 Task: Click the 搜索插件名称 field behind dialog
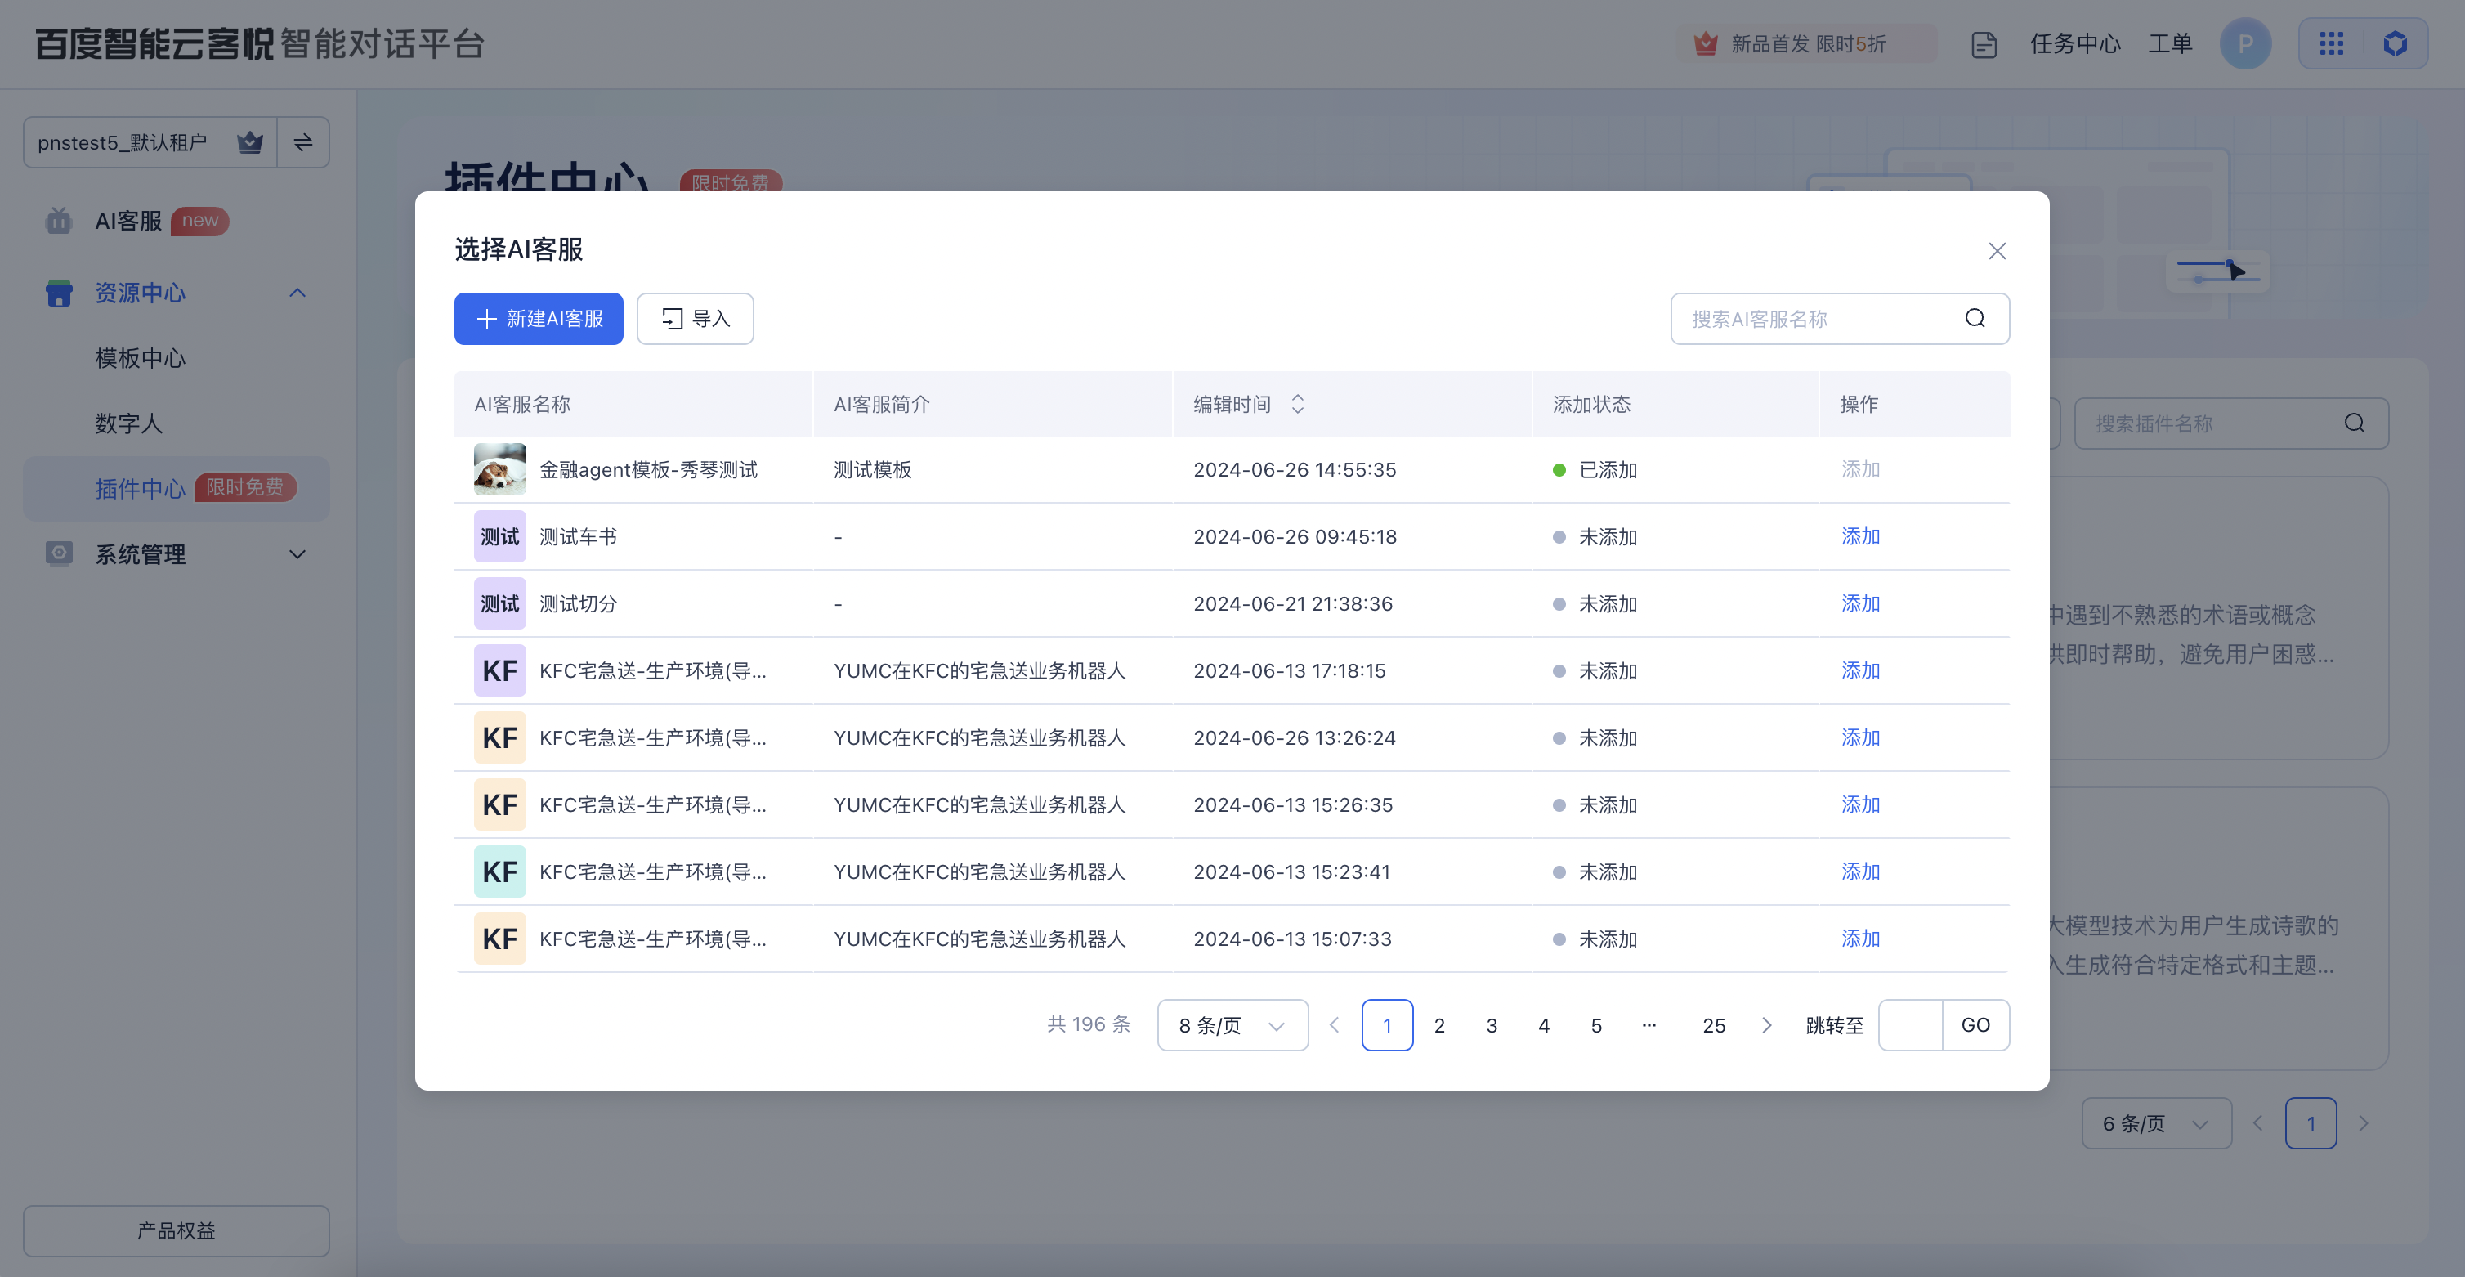pyautogui.click(x=2230, y=424)
